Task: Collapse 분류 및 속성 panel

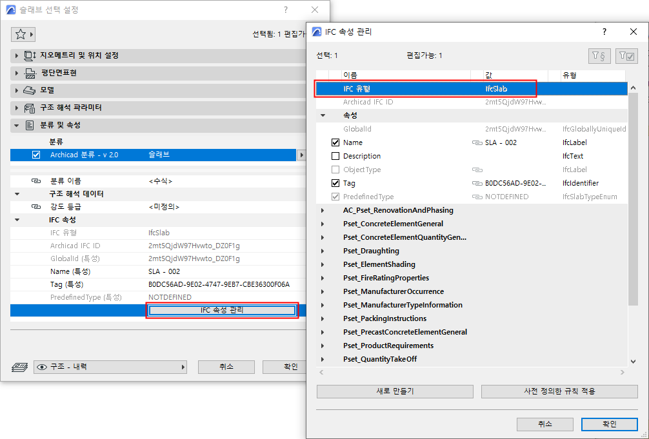Action: (x=17, y=125)
